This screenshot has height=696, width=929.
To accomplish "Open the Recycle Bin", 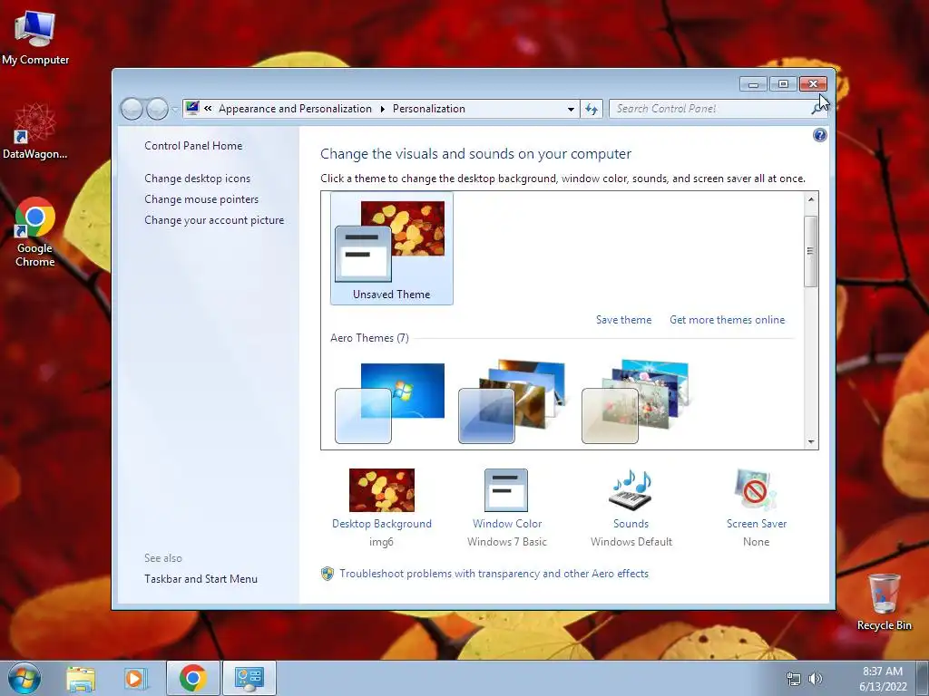I will [x=884, y=602].
